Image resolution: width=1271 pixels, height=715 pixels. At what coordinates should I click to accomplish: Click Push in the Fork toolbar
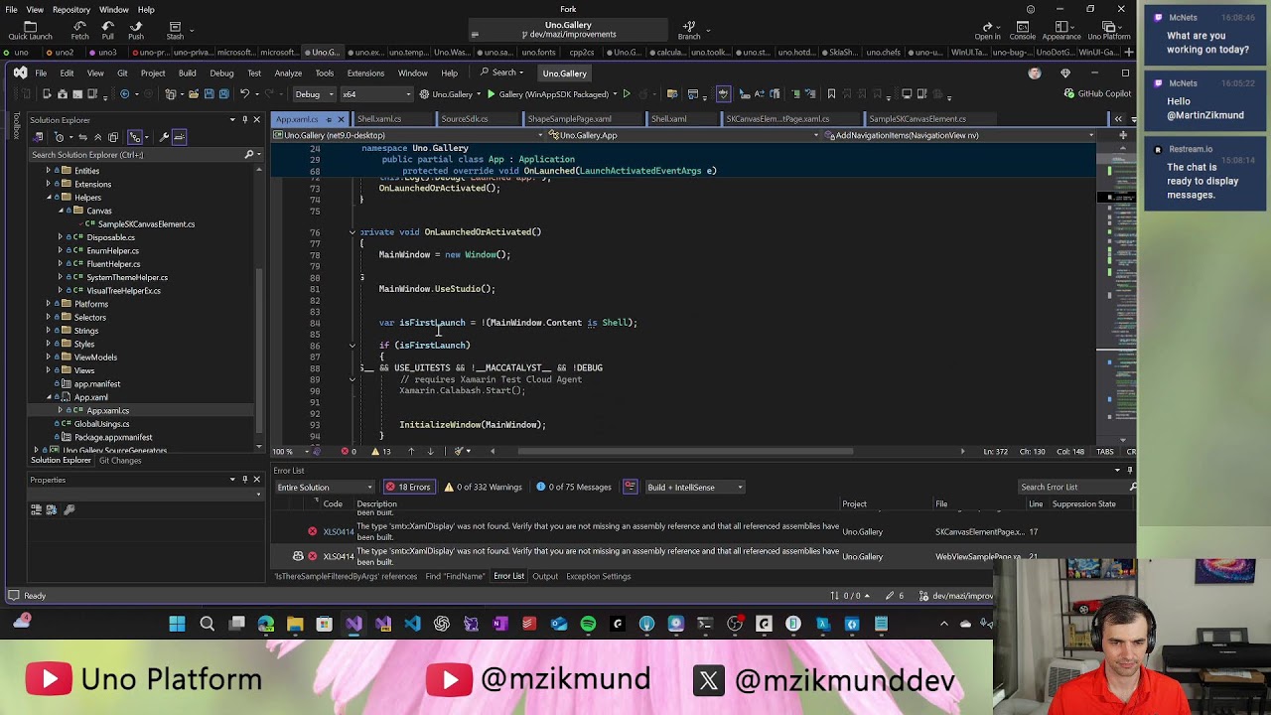coord(135,30)
